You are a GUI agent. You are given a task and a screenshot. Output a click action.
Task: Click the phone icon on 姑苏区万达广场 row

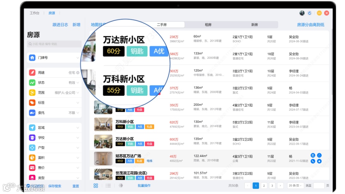pos(313,161)
